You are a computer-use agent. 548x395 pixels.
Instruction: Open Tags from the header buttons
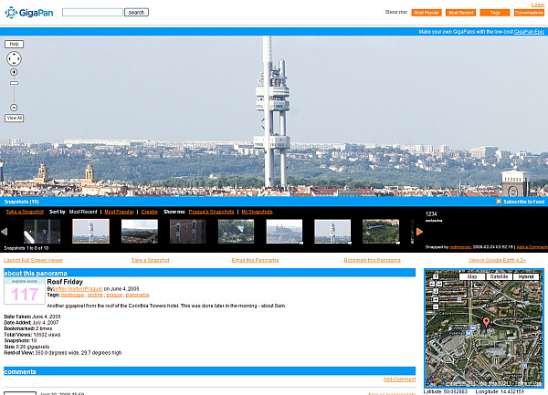point(495,13)
